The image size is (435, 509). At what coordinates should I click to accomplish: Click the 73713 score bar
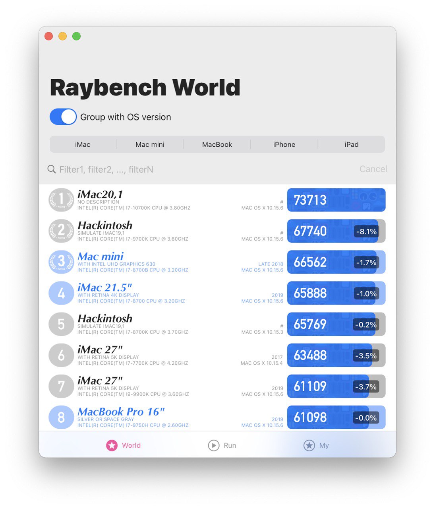pos(336,200)
